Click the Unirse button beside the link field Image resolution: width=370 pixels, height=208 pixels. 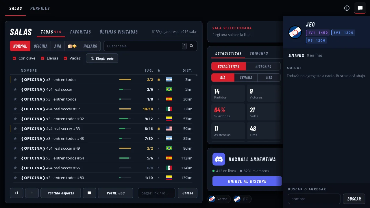click(188, 193)
